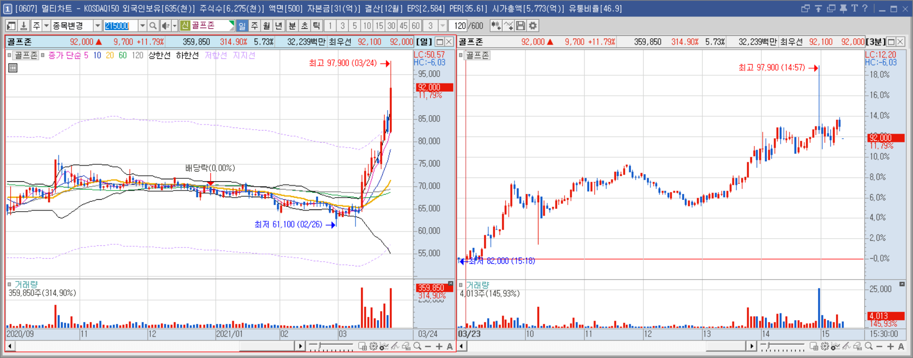The height and width of the screenshot is (358, 913).
Task: Select the 주 (weekly) period toggle
Action: pos(254,26)
